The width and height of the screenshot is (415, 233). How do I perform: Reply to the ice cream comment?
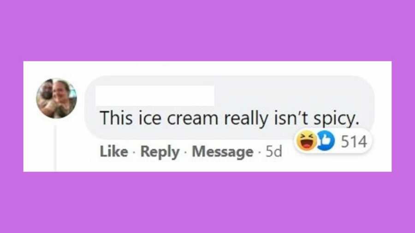(160, 151)
